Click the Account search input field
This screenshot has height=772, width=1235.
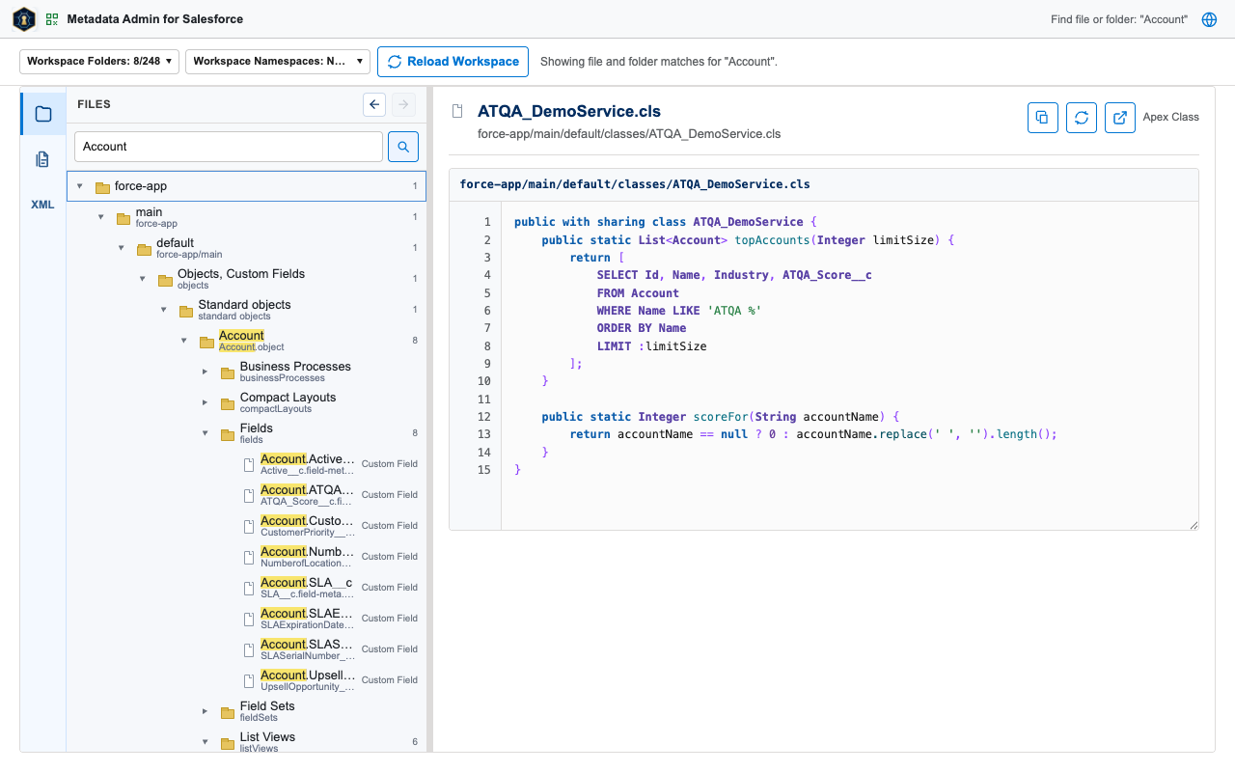[229, 147]
